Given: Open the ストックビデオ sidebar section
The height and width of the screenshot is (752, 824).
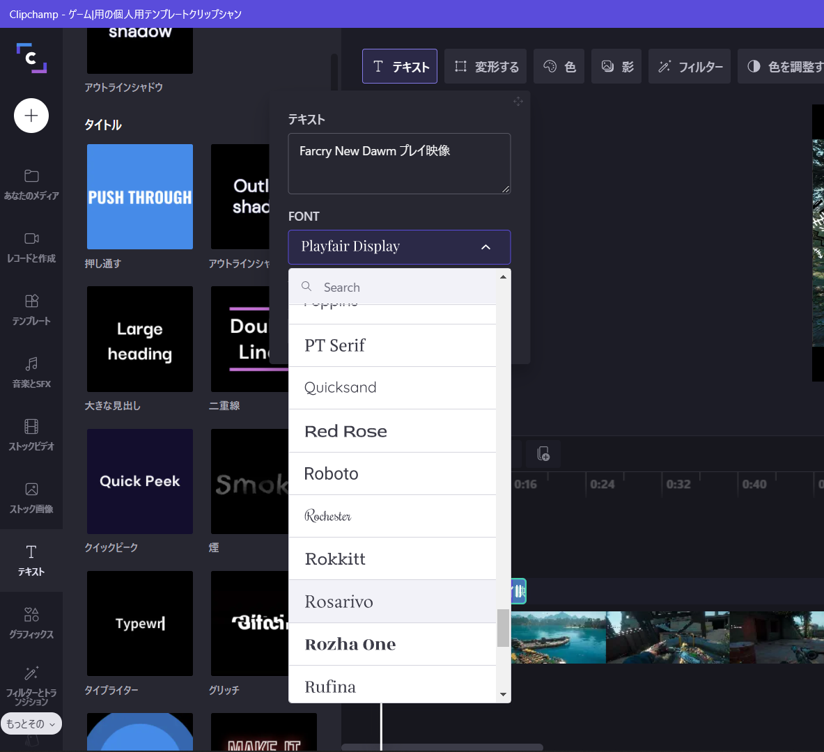Looking at the screenshot, I should click(x=31, y=435).
